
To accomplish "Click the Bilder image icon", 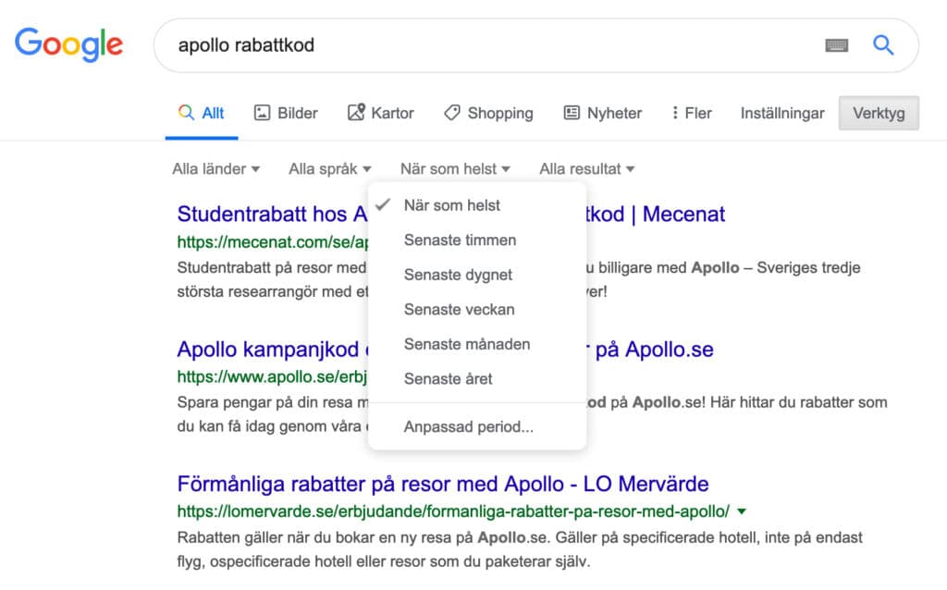I will (x=262, y=112).
